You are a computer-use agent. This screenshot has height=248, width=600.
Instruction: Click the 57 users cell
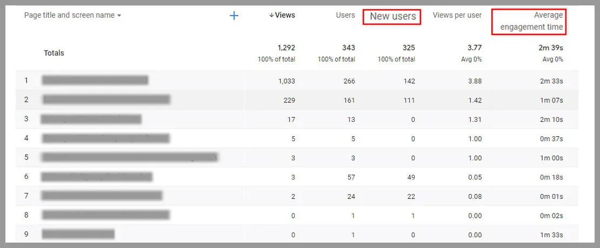pyautogui.click(x=351, y=177)
